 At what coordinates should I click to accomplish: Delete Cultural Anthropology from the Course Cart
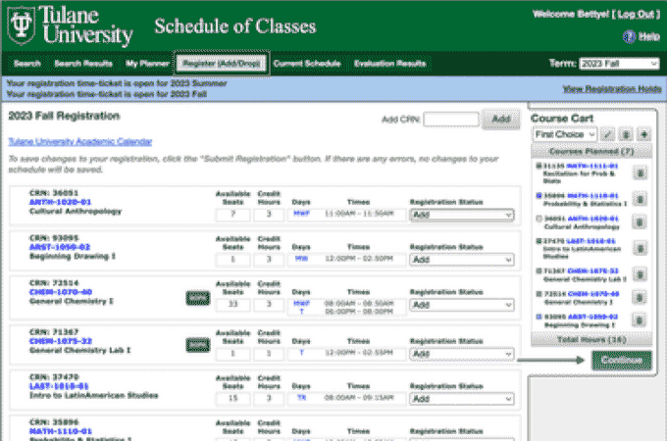640,221
